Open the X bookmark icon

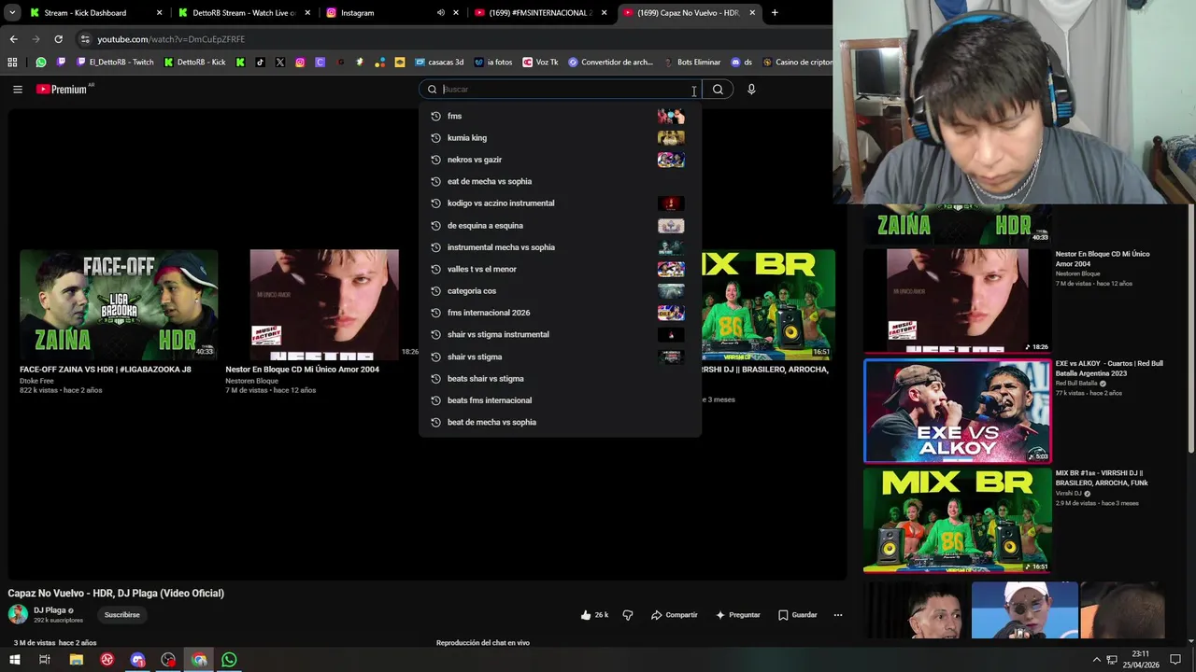pos(279,63)
